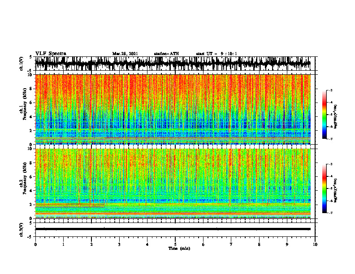This screenshot has width=355, height=274.
Task: Click the ch.2 color scale bar
Action: [x=325, y=188]
